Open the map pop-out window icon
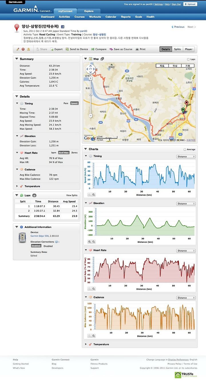Image resolution: width=206 pixels, height=390 pixels. tap(102, 59)
